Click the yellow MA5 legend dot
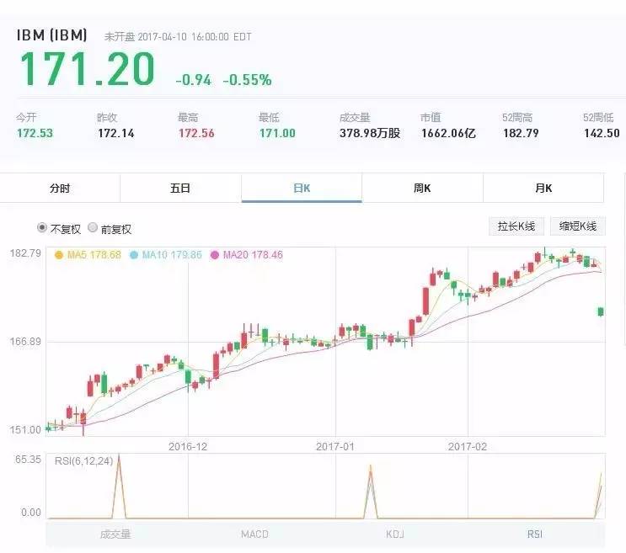Image resolution: width=626 pixels, height=553 pixels. 59,255
